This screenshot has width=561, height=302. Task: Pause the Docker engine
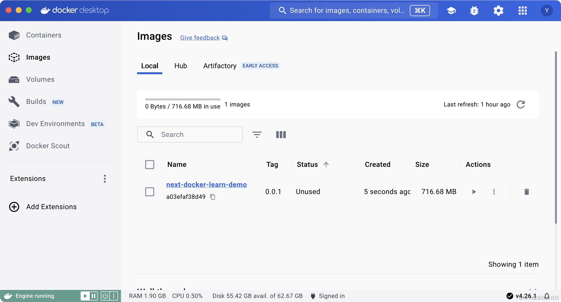click(93, 296)
